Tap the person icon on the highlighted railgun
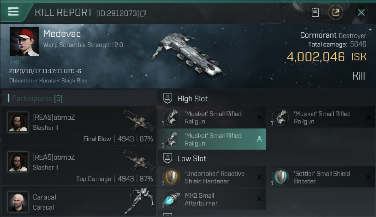The image size is (376, 217). tap(259, 139)
